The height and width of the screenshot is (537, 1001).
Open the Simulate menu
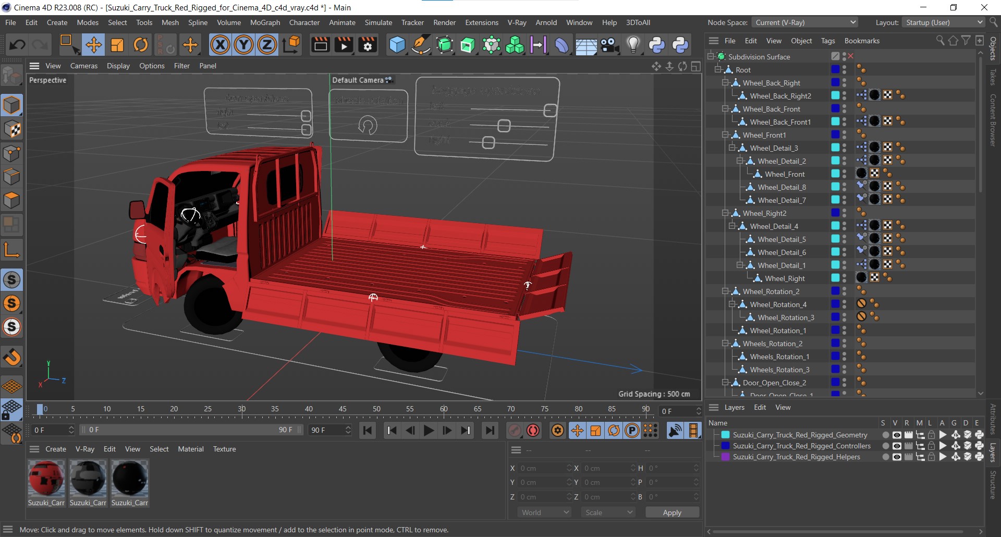[x=379, y=22]
